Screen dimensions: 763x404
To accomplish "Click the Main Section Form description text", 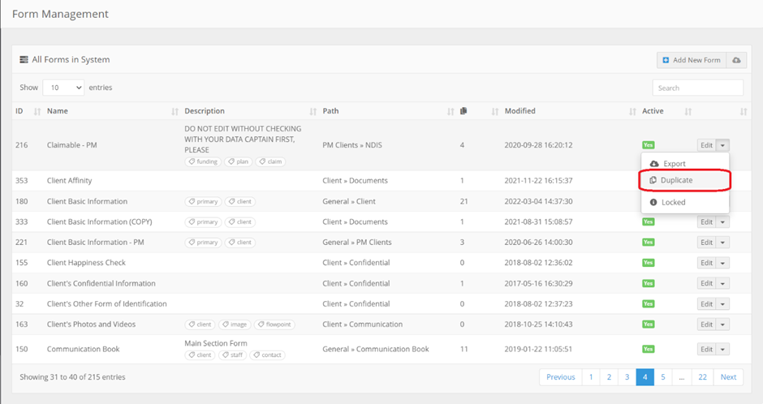I will [216, 343].
